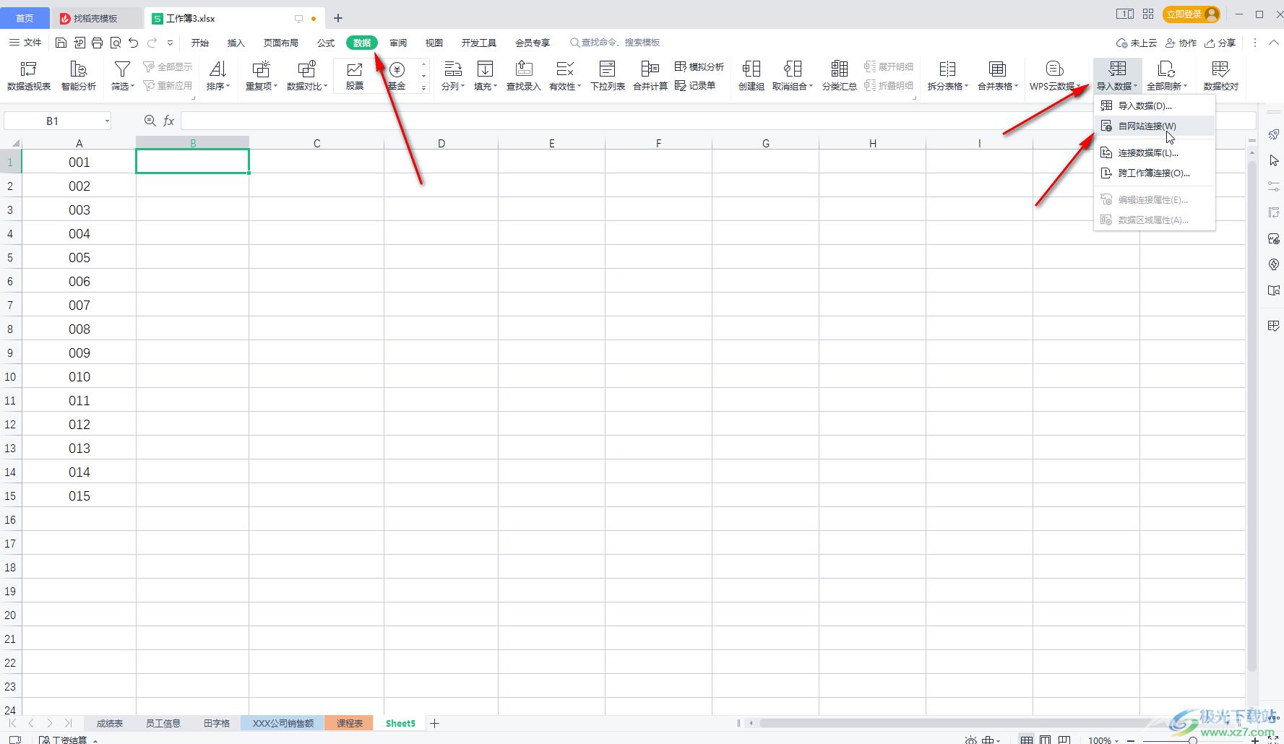Click the 数据对比 data compare icon

(306, 69)
